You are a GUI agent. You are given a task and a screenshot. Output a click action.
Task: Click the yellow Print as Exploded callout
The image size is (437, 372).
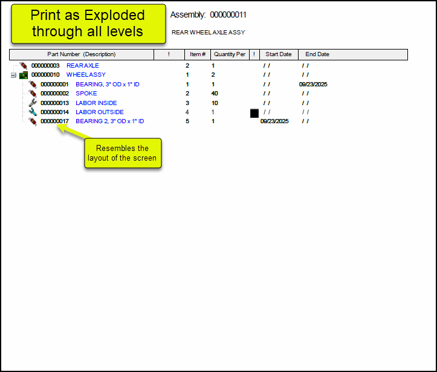[88, 24]
